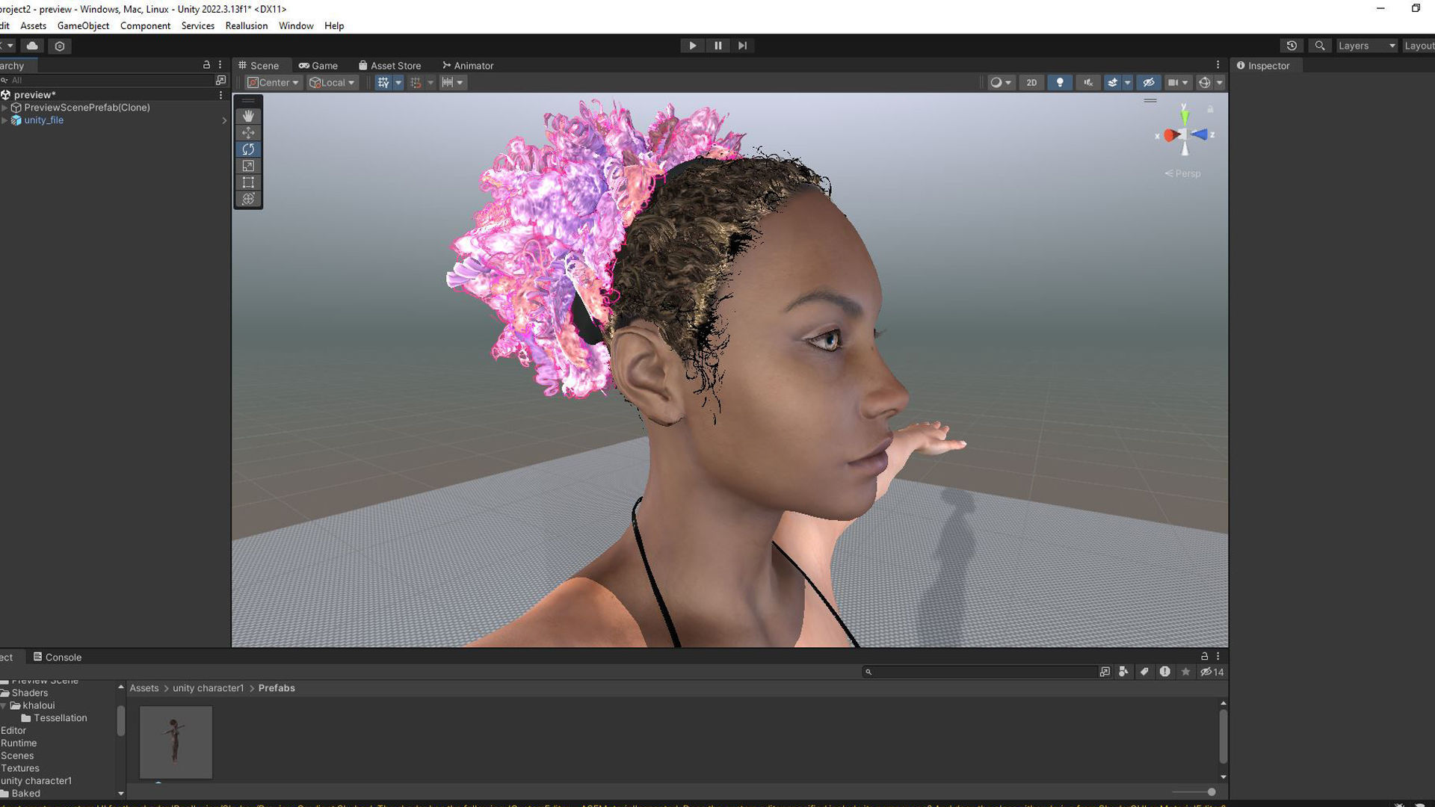Open Scene view options menu
The width and height of the screenshot is (1435, 807).
click(x=1218, y=65)
